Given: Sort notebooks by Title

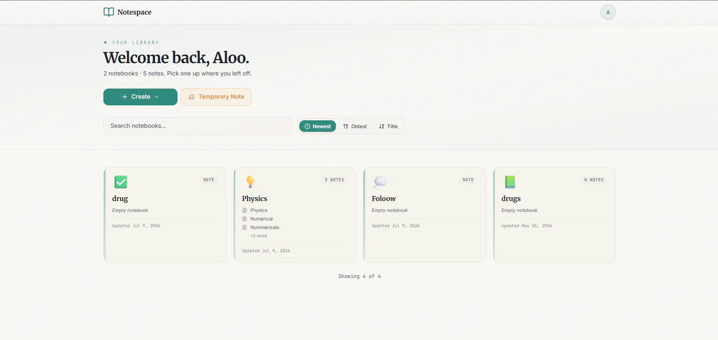Looking at the screenshot, I should pos(388,126).
